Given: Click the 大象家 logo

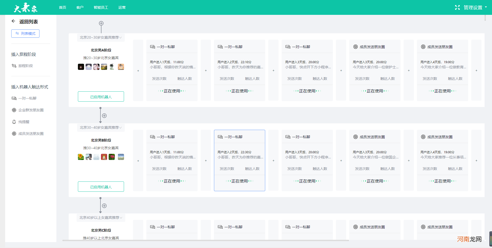Looking at the screenshot, I should (x=26, y=8).
